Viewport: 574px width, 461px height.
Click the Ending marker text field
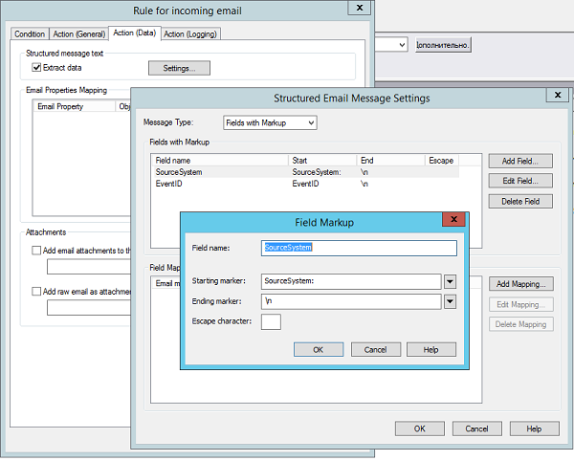tap(351, 301)
